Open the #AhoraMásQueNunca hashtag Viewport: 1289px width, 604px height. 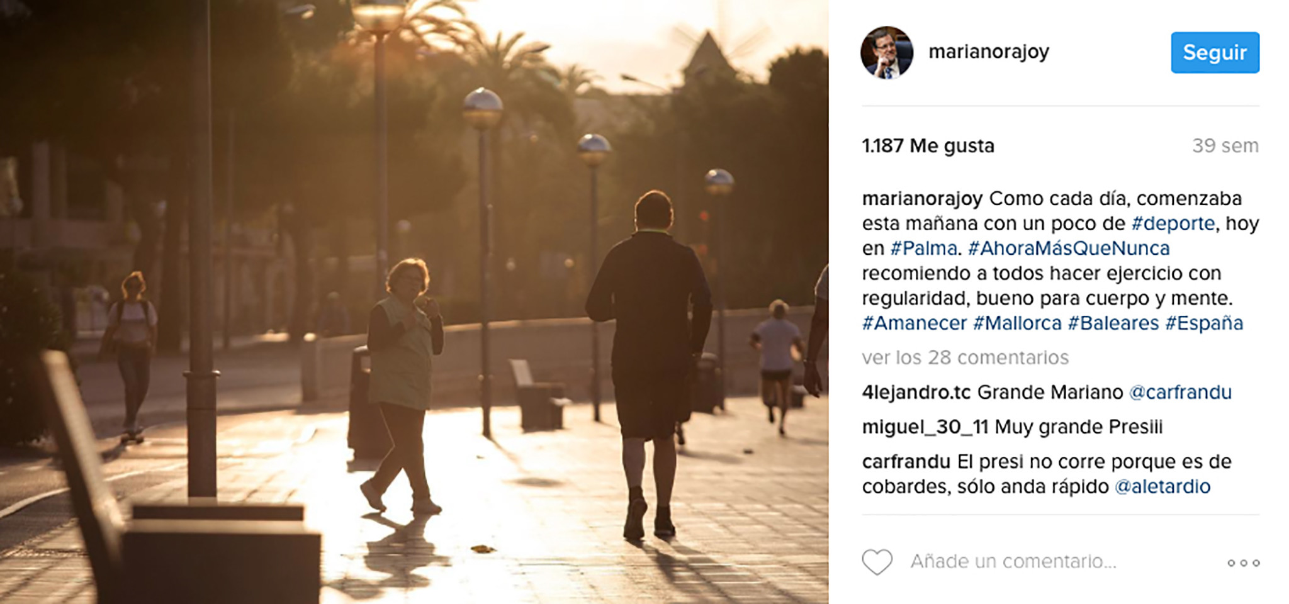(1068, 248)
